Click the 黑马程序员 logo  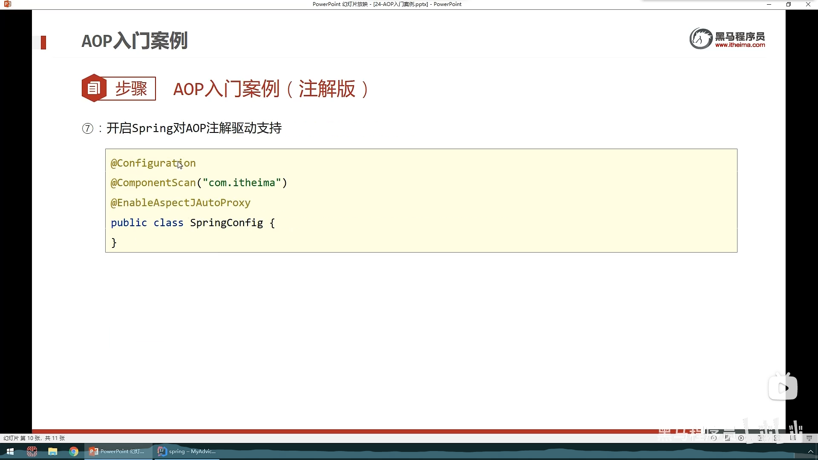pos(727,39)
